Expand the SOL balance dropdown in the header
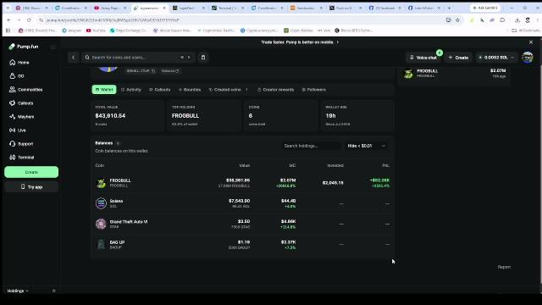 (496, 58)
